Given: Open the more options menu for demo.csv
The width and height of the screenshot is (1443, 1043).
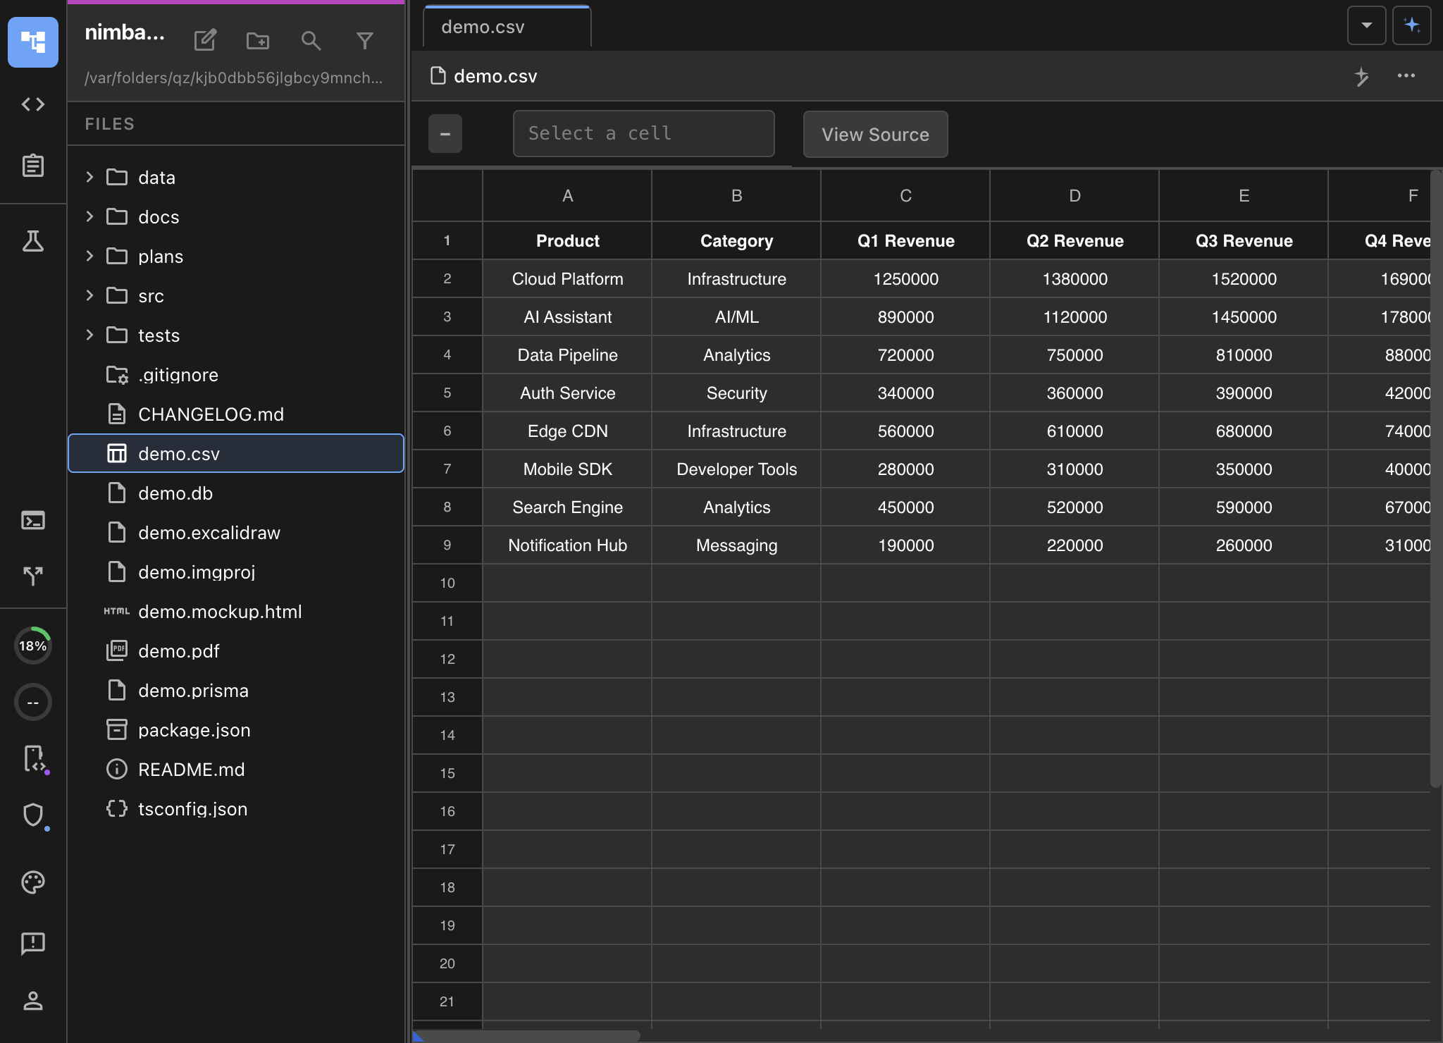Looking at the screenshot, I should point(1406,76).
